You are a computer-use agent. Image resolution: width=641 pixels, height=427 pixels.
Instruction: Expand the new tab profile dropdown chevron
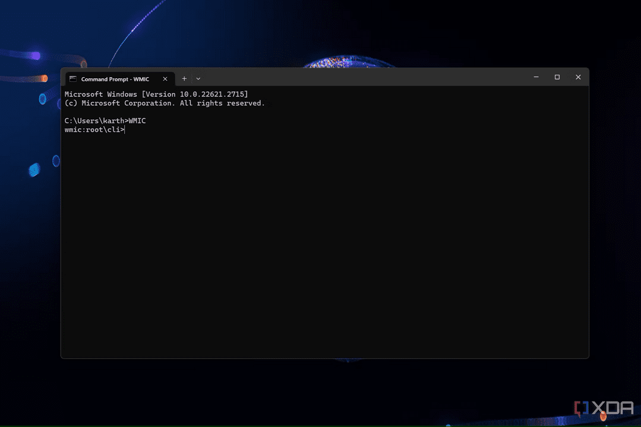point(198,78)
